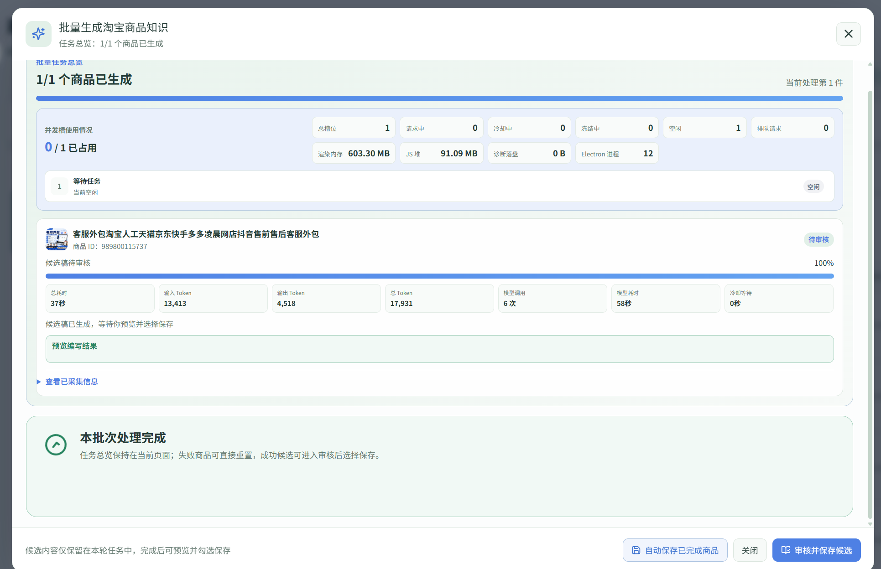The height and width of the screenshot is (569, 881).
Task: Click product ID 989800115737 text
Action: pos(110,247)
